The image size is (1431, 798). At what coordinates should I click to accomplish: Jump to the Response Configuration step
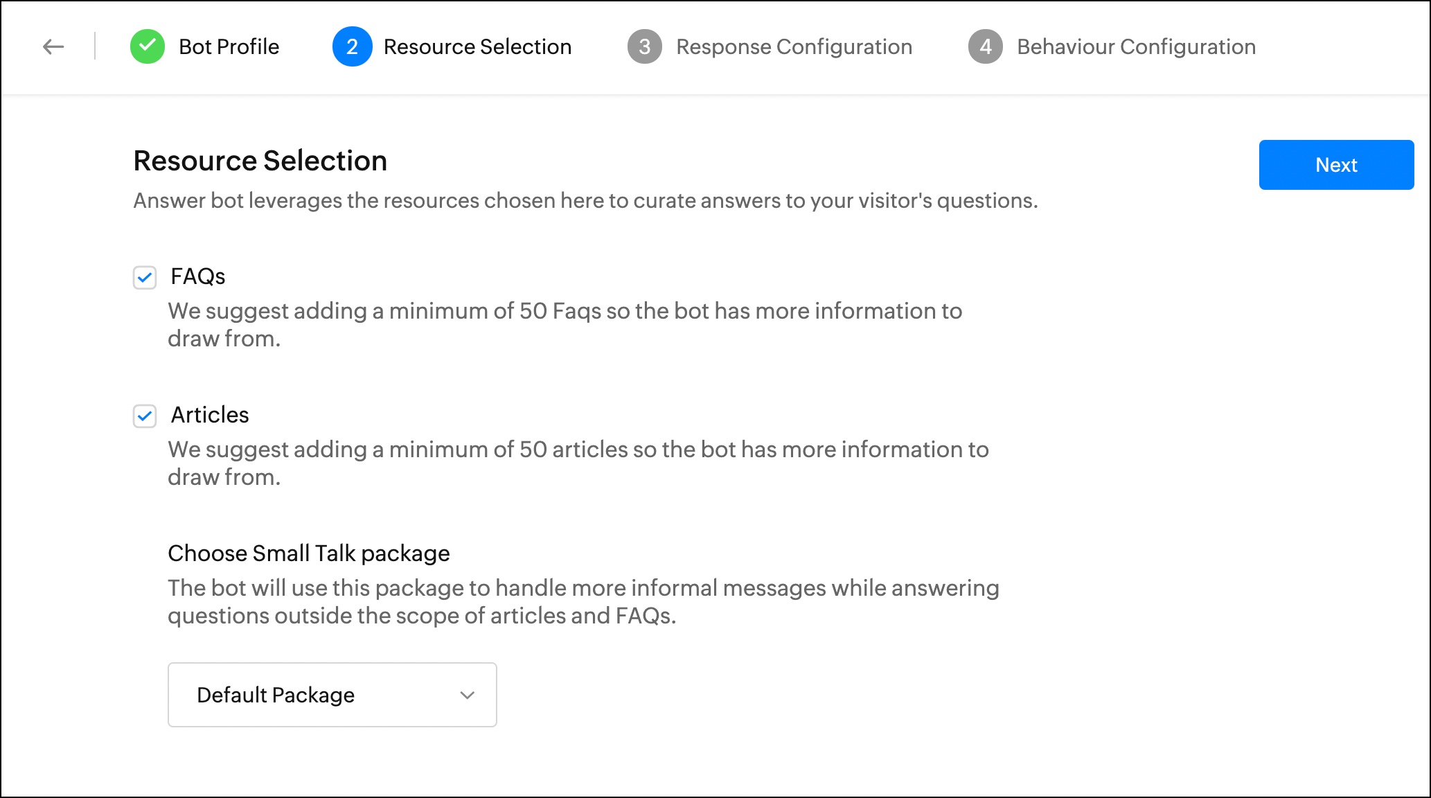pos(794,47)
